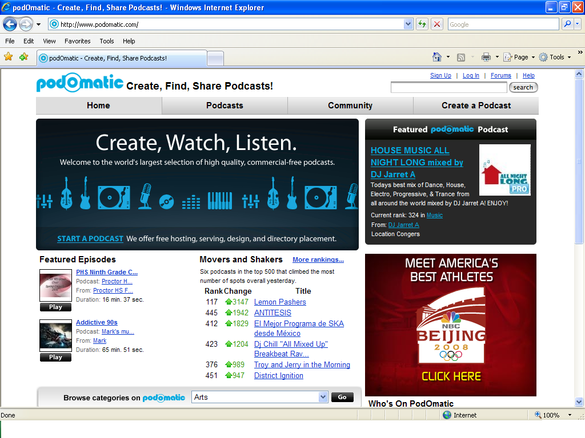
Task: Click the All Night Long podcast thumbnail
Action: click(x=505, y=170)
